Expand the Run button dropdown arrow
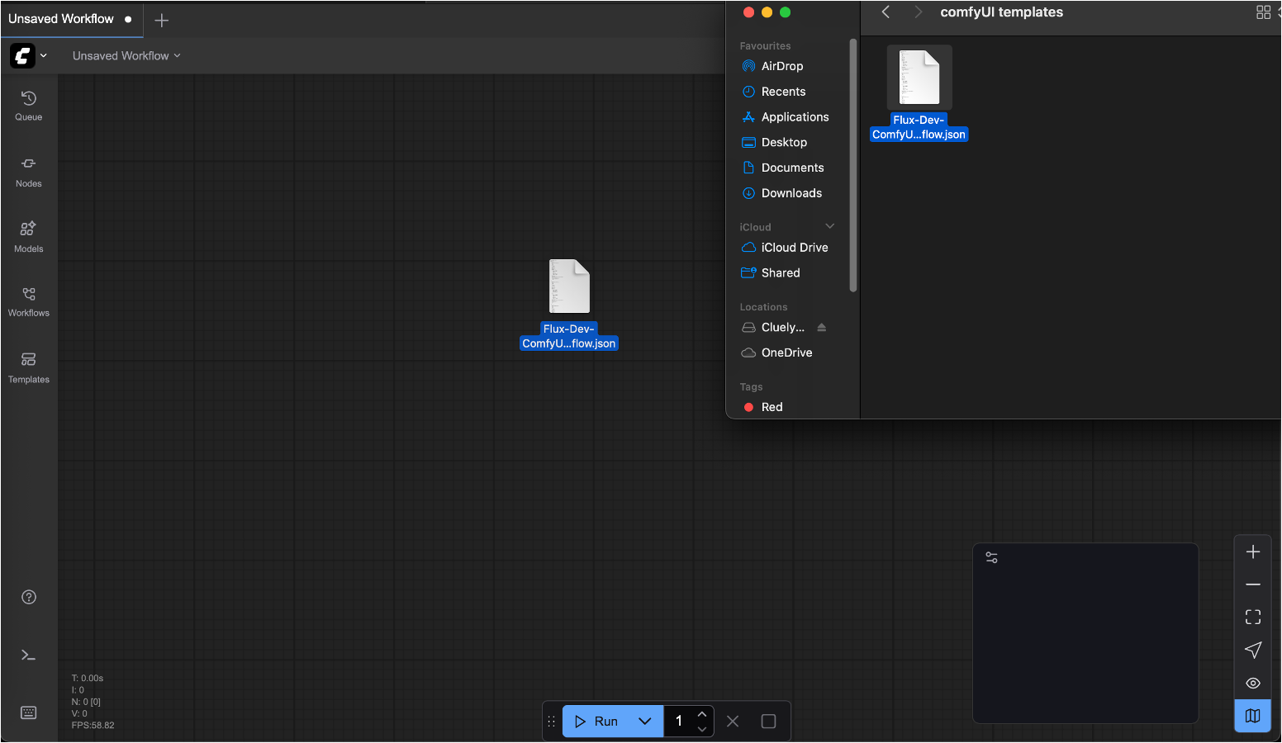The width and height of the screenshot is (1282, 743). point(645,721)
